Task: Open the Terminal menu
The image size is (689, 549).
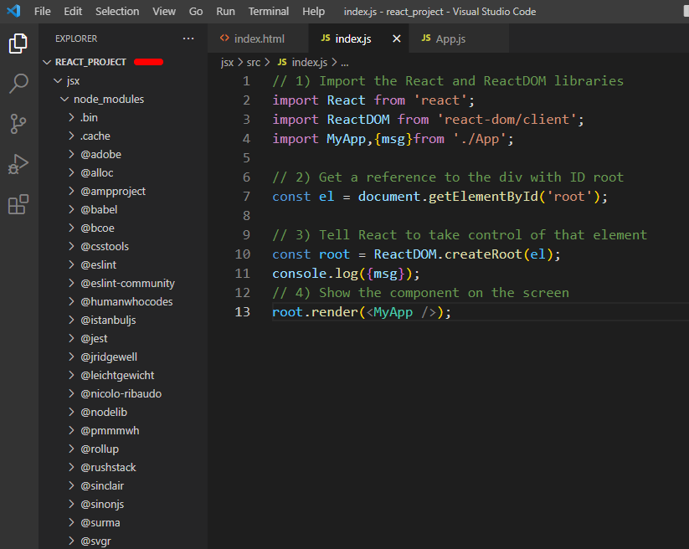Action: click(269, 12)
